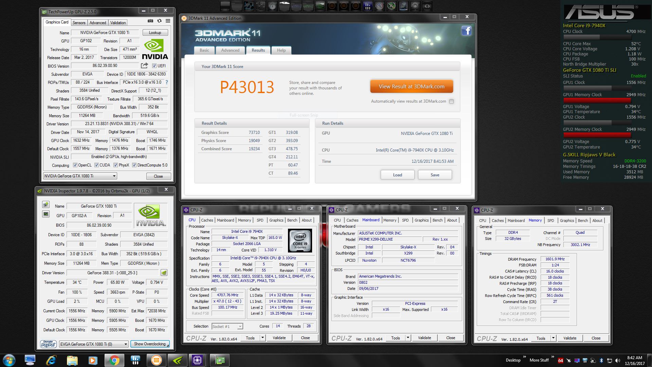Click the PayPal Donate icon in NVIDIA Inspector

(x=48, y=344)
